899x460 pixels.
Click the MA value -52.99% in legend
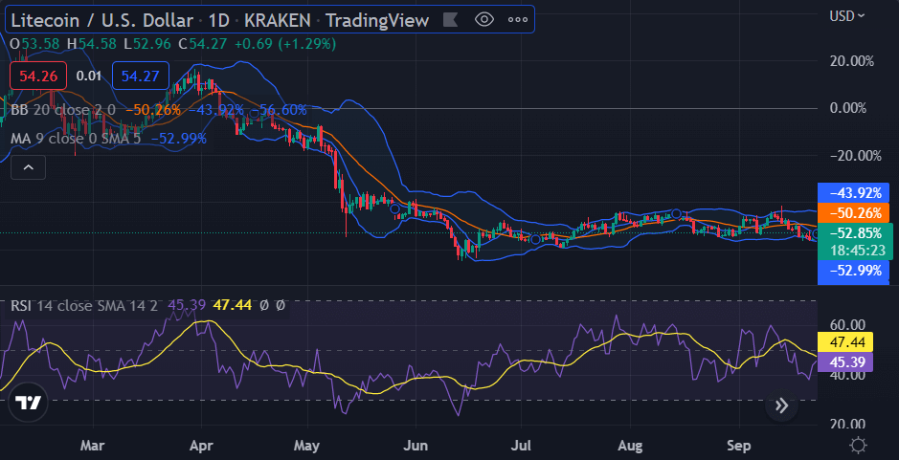tap(178, 138)
